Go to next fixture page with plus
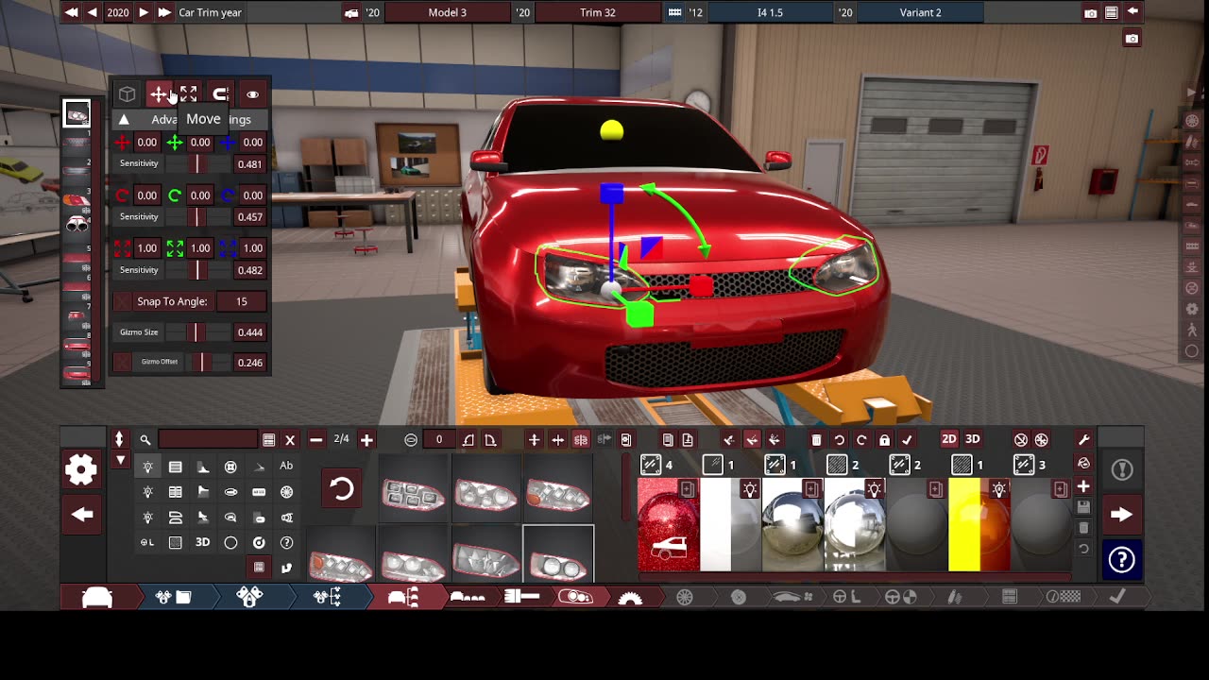1209x680 pixels. pyautogui.click(x=366, y=440)
